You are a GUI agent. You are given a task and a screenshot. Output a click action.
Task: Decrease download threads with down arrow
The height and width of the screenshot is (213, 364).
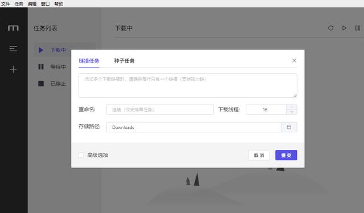point(292,112)
